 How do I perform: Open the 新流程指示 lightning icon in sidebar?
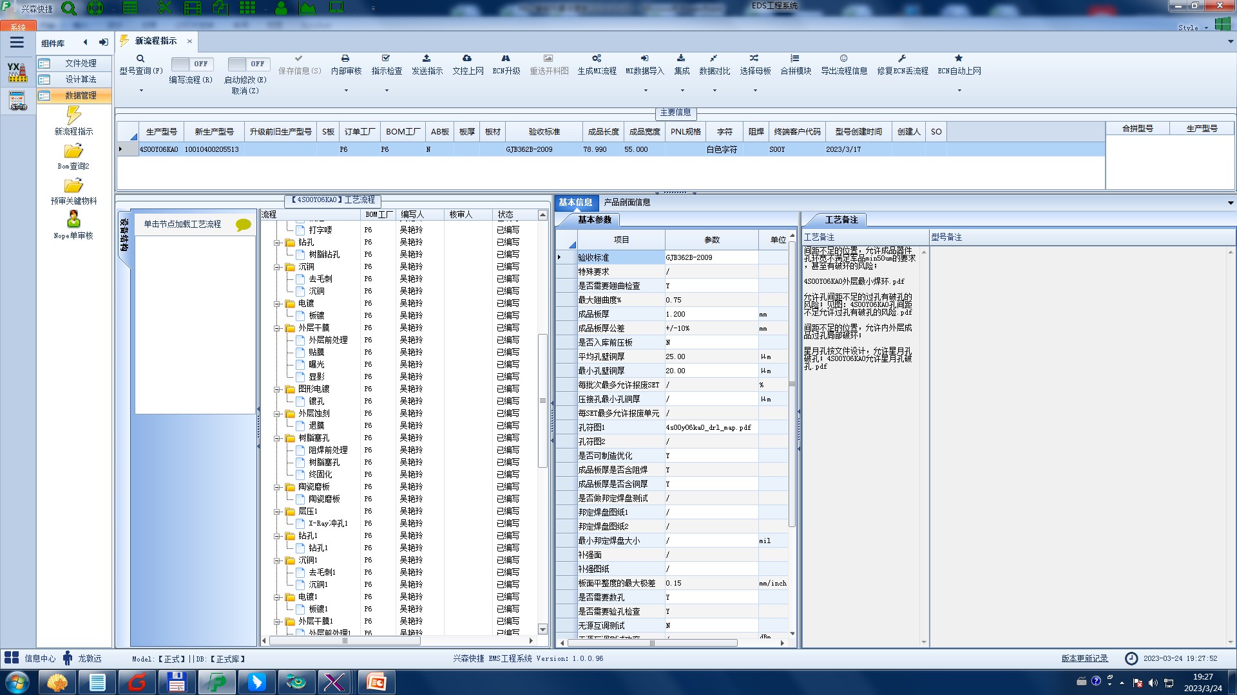coord(73,116)
